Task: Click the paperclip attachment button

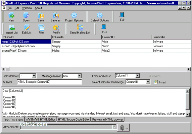Action: [x=123, y=128]
